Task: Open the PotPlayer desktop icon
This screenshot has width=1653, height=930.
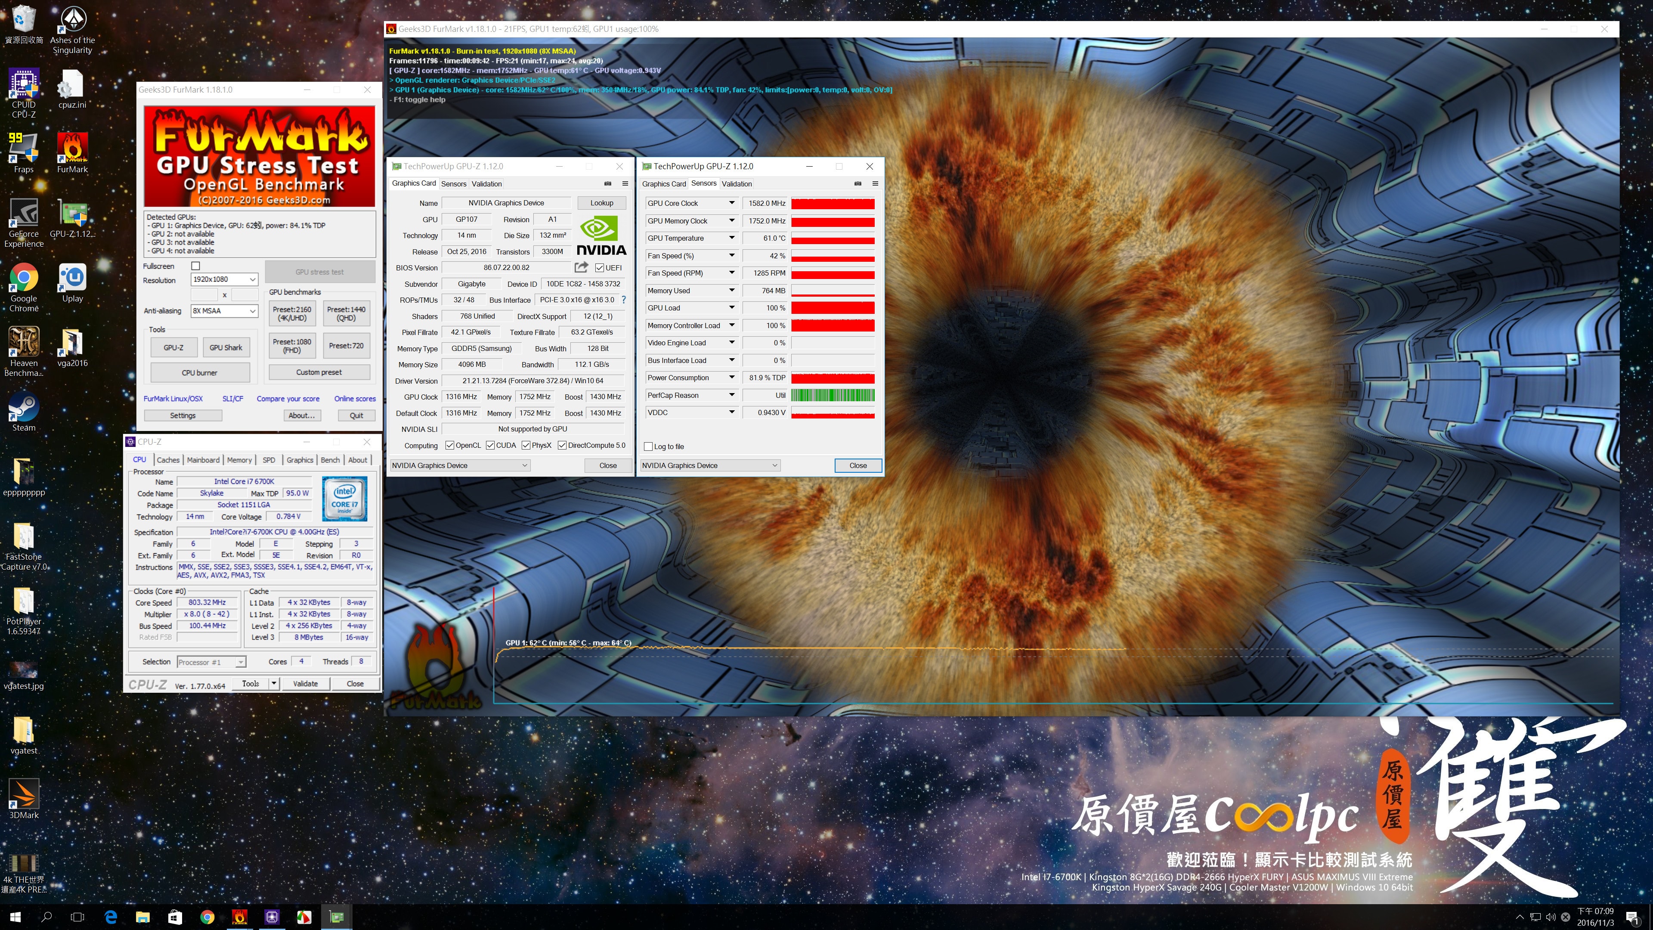Action: tap(24, 611)
